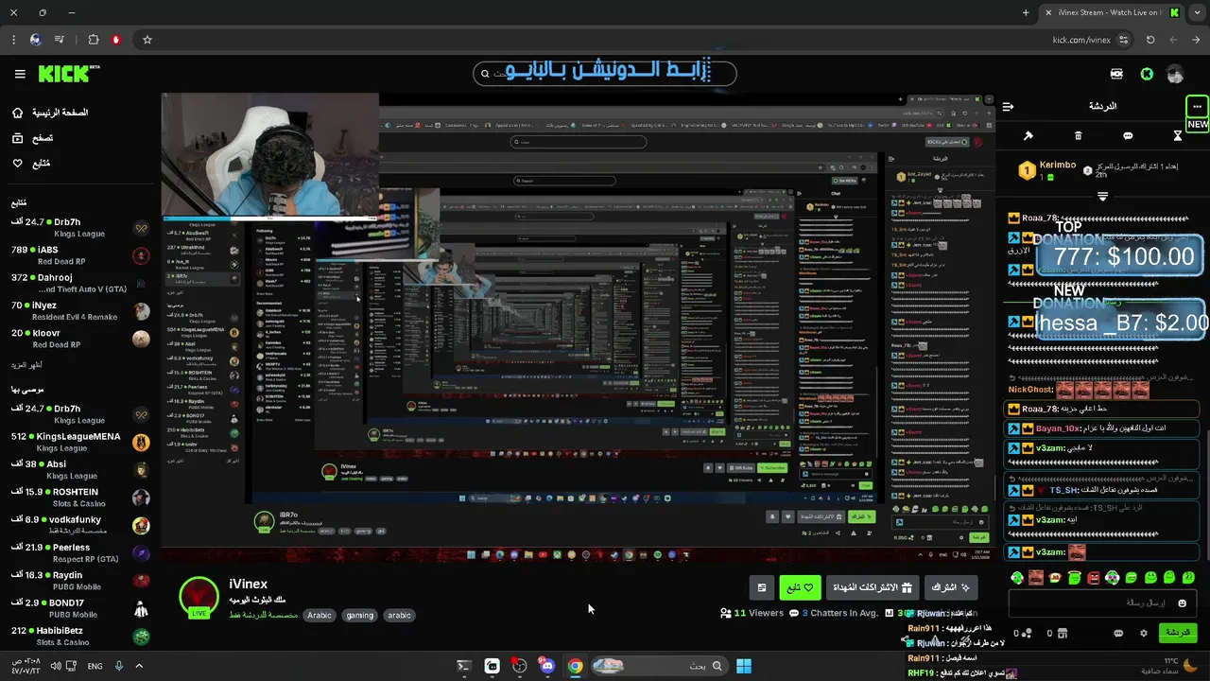Click the green Kick coin icon in header

click(1147, 74)
